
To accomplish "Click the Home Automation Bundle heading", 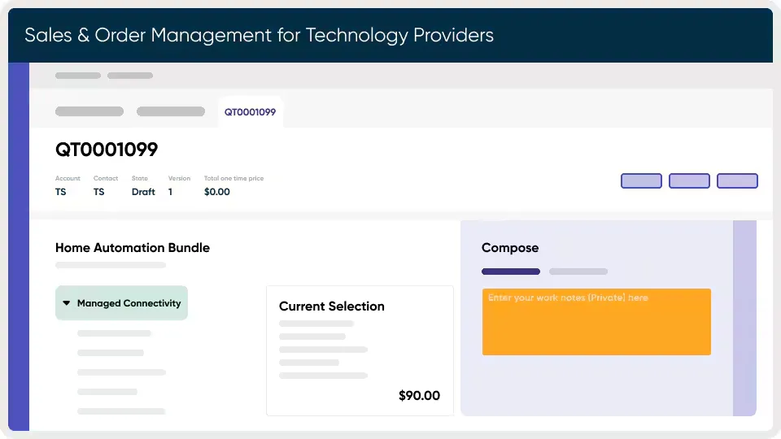I will [x=133, y=248].
